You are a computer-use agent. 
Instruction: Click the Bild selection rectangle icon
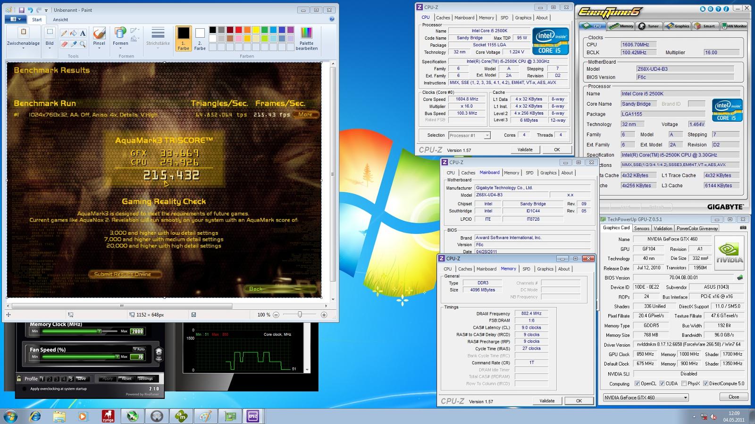pos(50,33)
